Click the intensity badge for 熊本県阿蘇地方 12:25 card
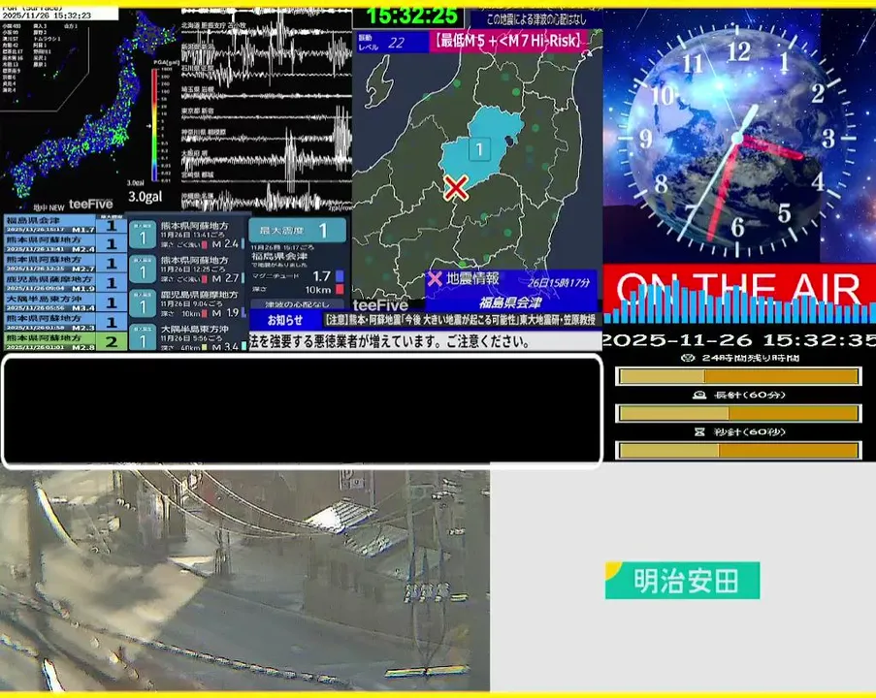 coord(143,270)
